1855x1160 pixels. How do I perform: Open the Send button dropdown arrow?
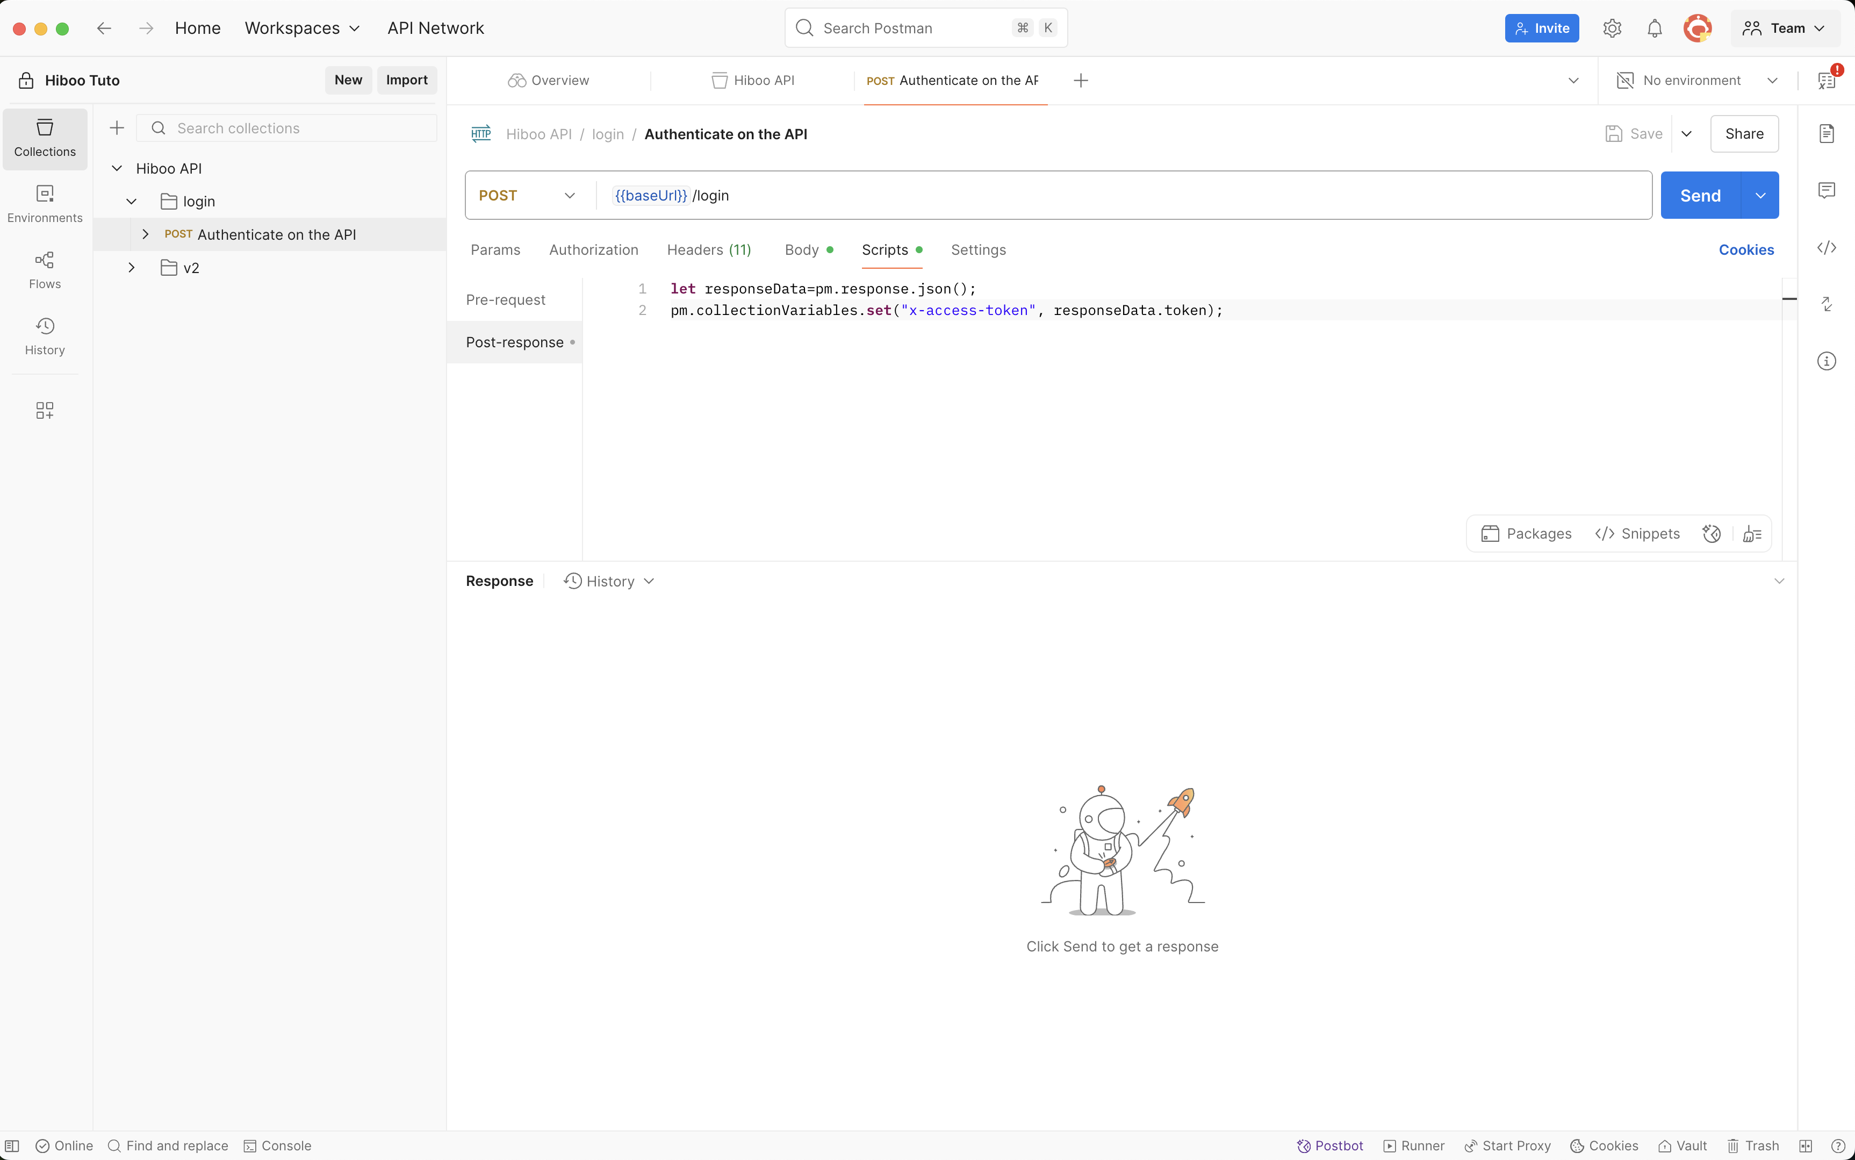coord(1760,196)
